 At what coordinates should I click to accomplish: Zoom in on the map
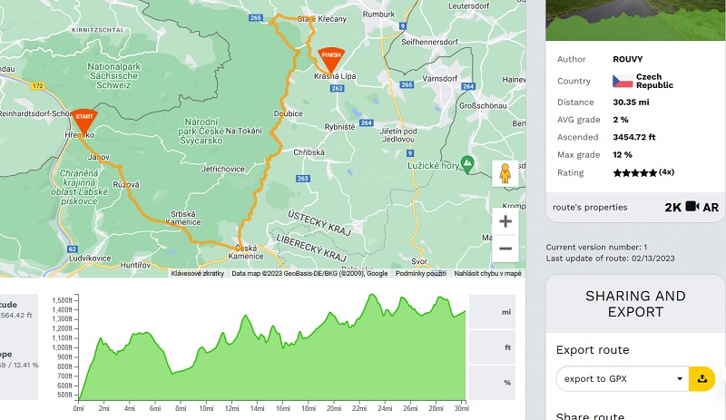click(x=505, y=221)
